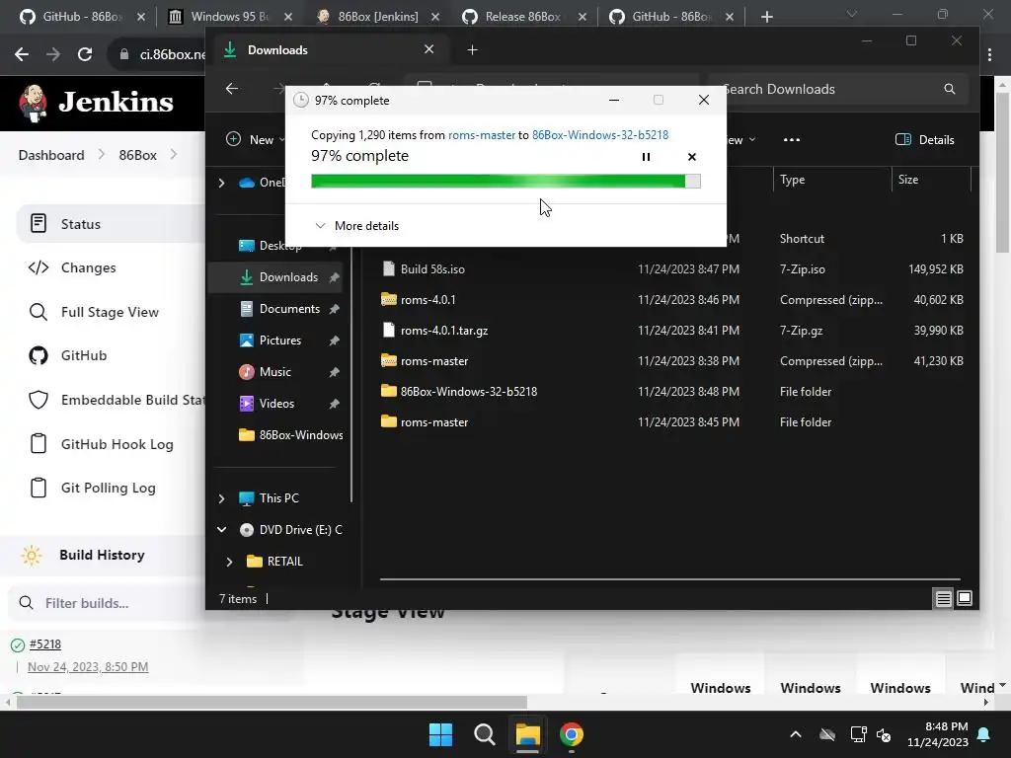Open the 86Box-Windows-32-b5218 destination link
The image size is (1011, 758).
(x=600, y=134)
